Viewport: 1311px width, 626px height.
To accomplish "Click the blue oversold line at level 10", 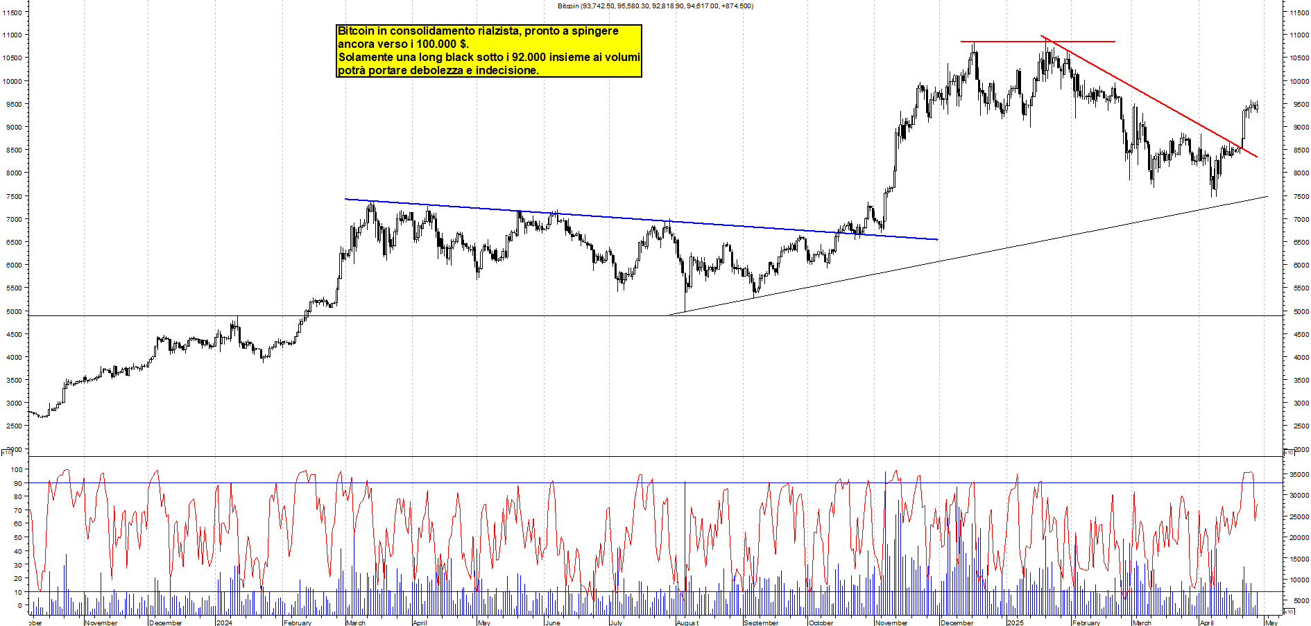I will point(655,592).
